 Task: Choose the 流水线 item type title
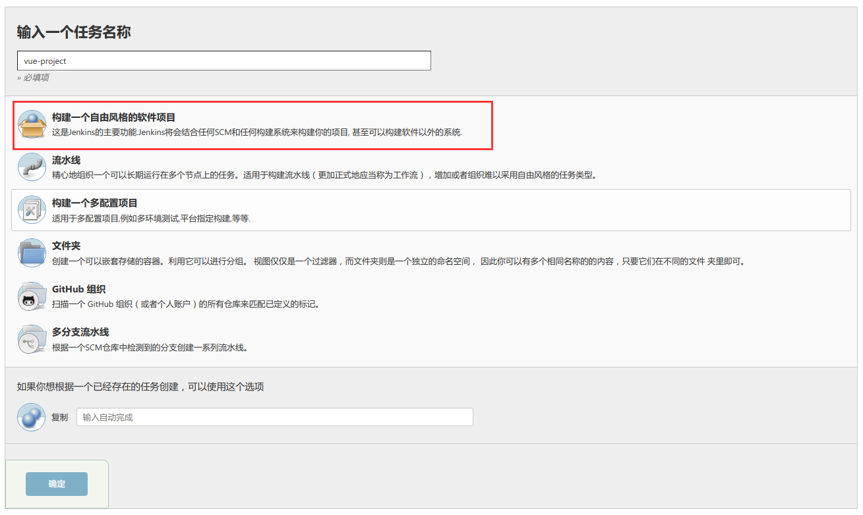(66, 160)
